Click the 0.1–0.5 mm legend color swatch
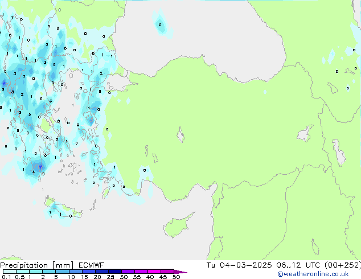This screenshot has height=279, width=361. coord(10,272)
